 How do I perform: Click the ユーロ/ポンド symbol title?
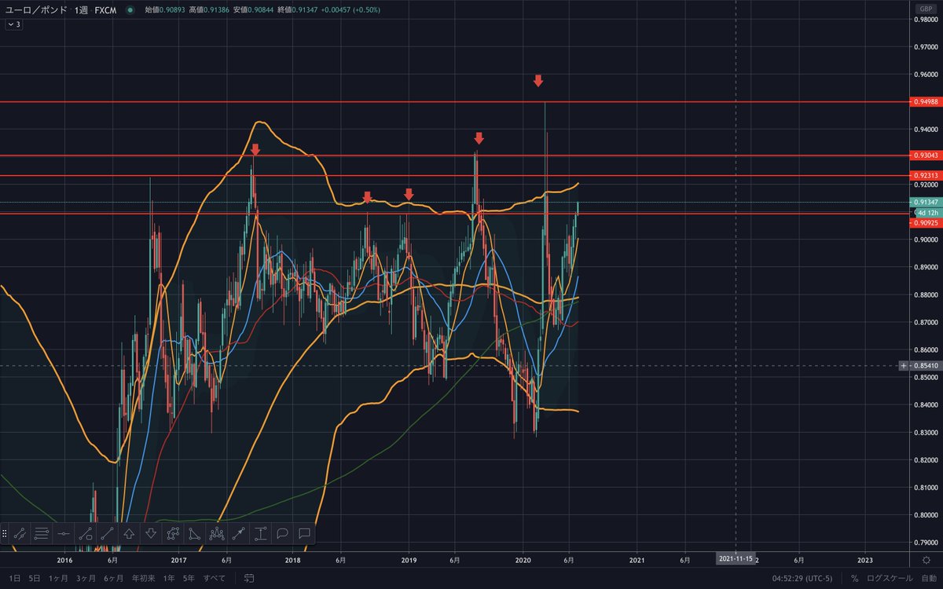pyautogui.click(x=37, y=11)
